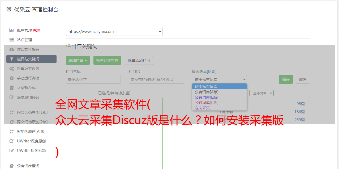Click the book icon for 公有词库查询
The width and height of the screenshot is (339, 169).
(x=12, y=166)
